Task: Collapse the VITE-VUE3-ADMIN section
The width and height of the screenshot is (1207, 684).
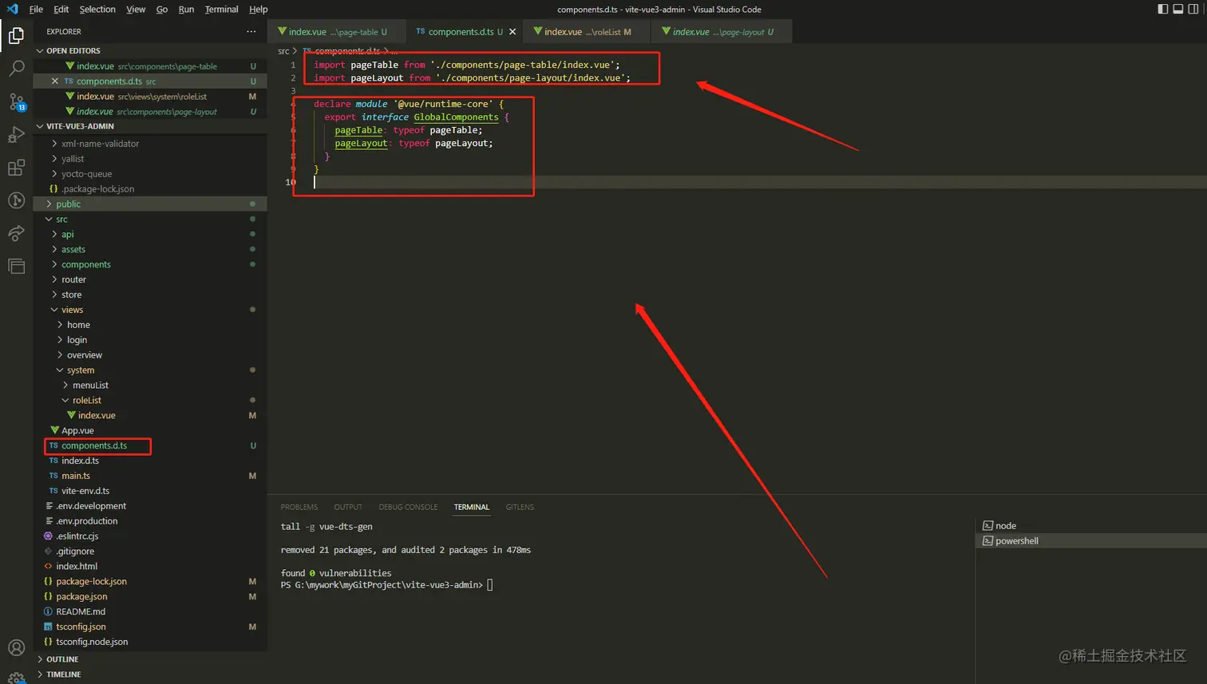Action: click(150, 126)
